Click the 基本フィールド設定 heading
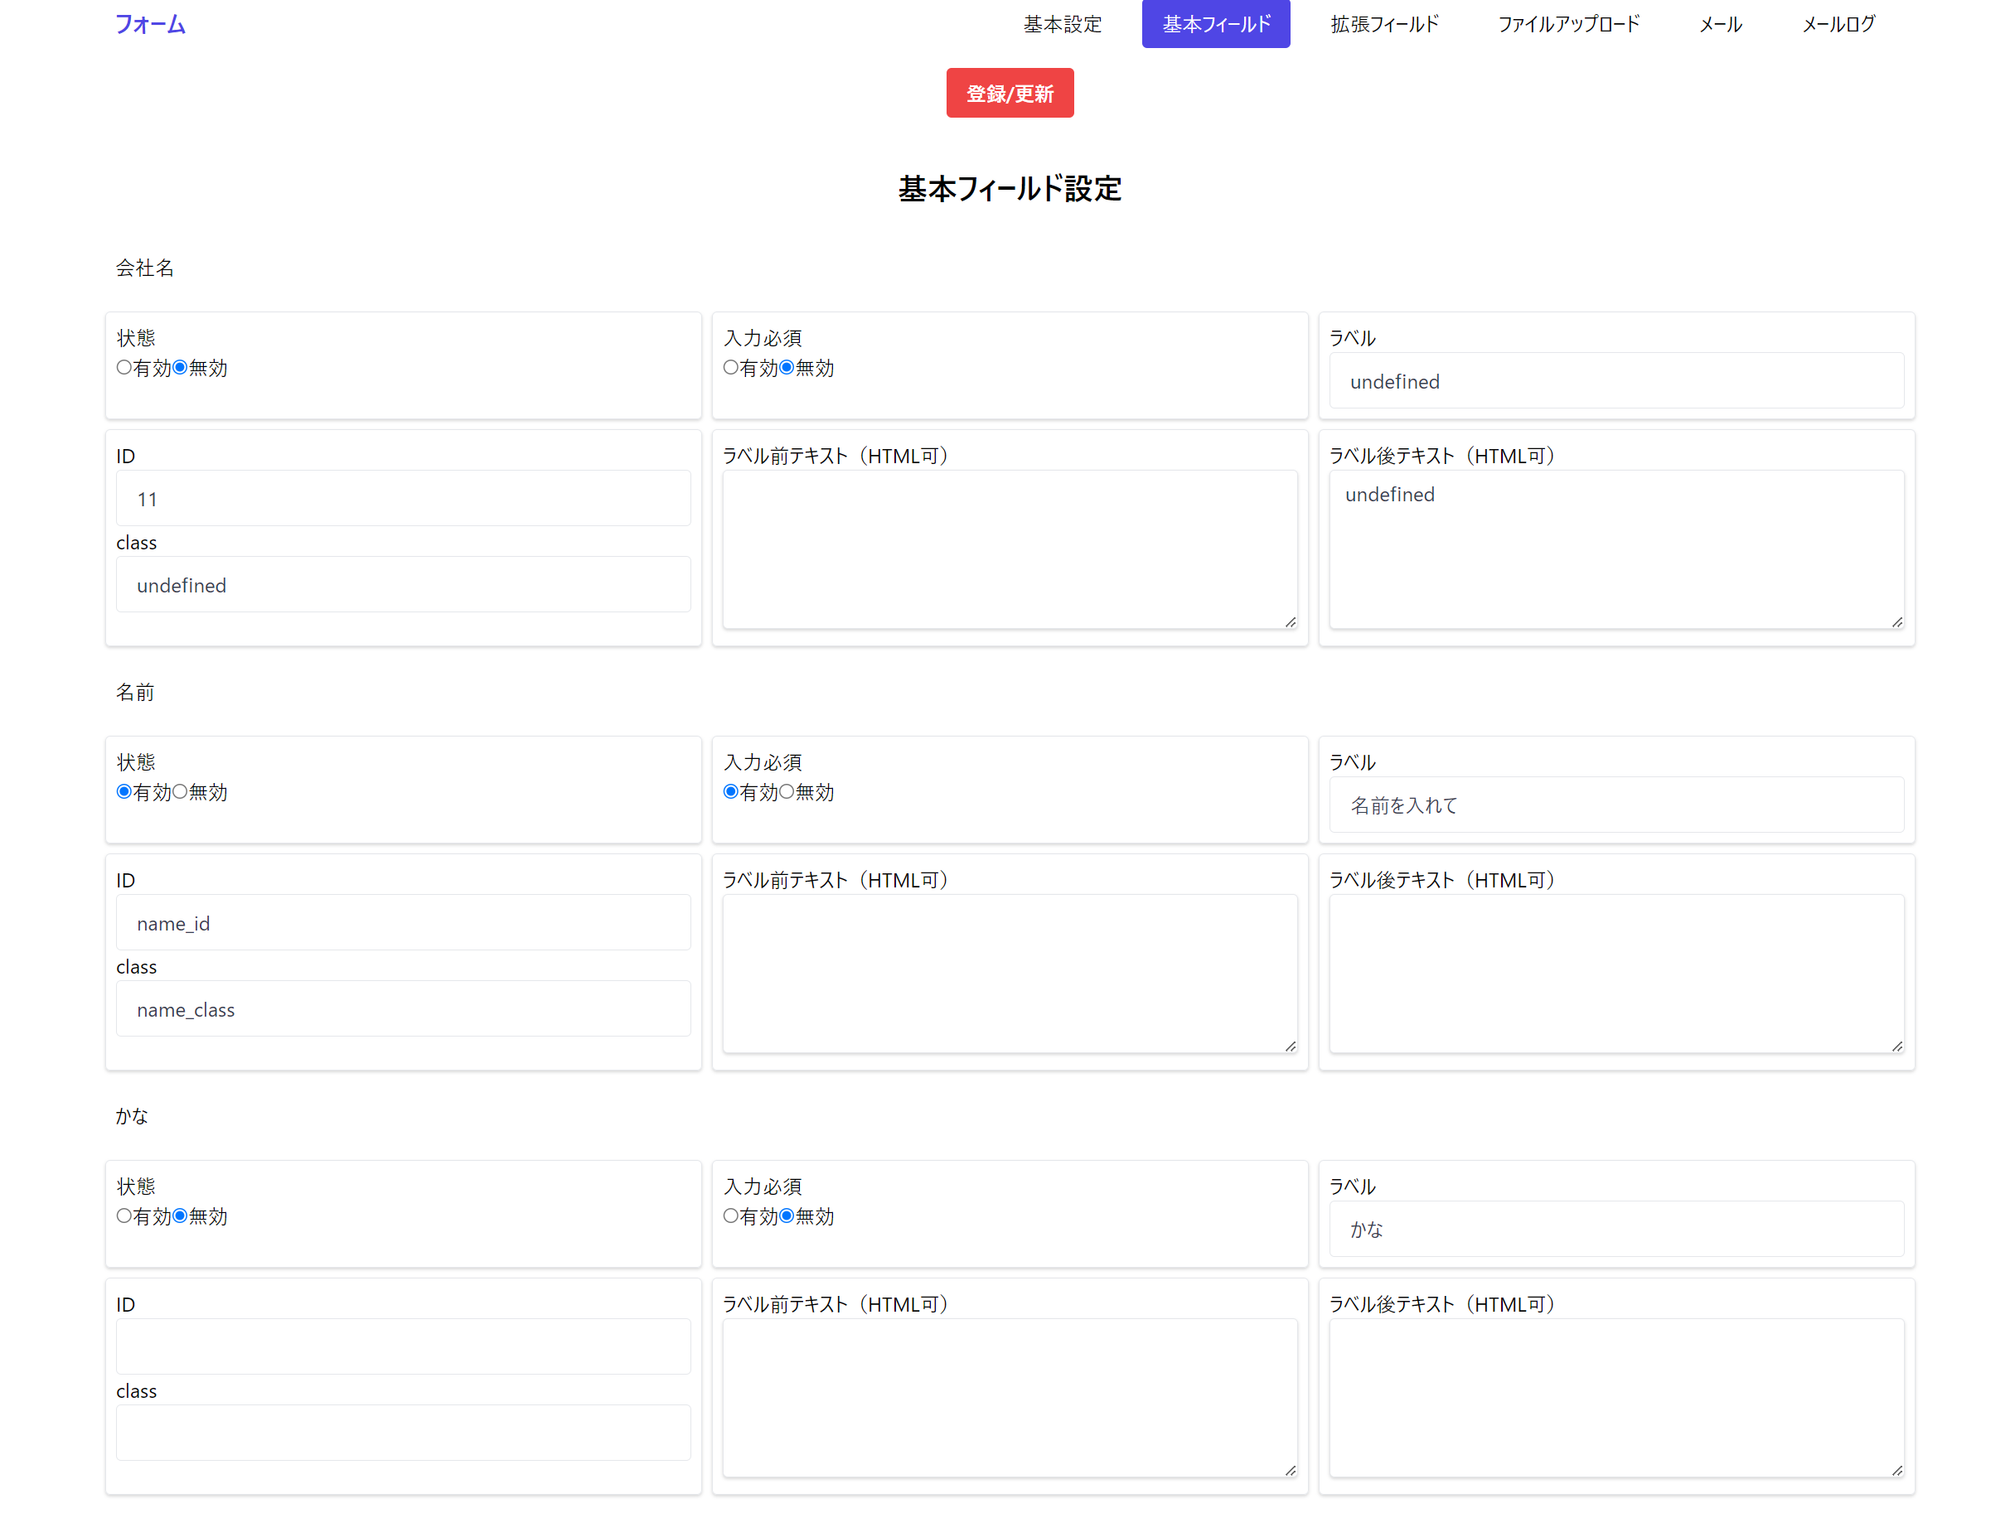Image resolution: width=2015 pixels, height=1513 pixels. pos(1010,188)
